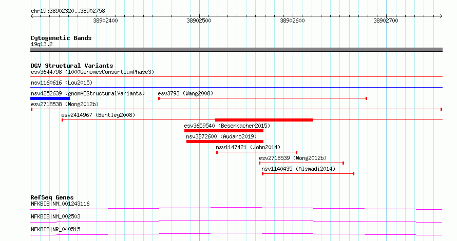Click the 38902400 ruler position label
The width and height of the screenshot is (457, 241).
pyautogui.click(x=105, y=21)
